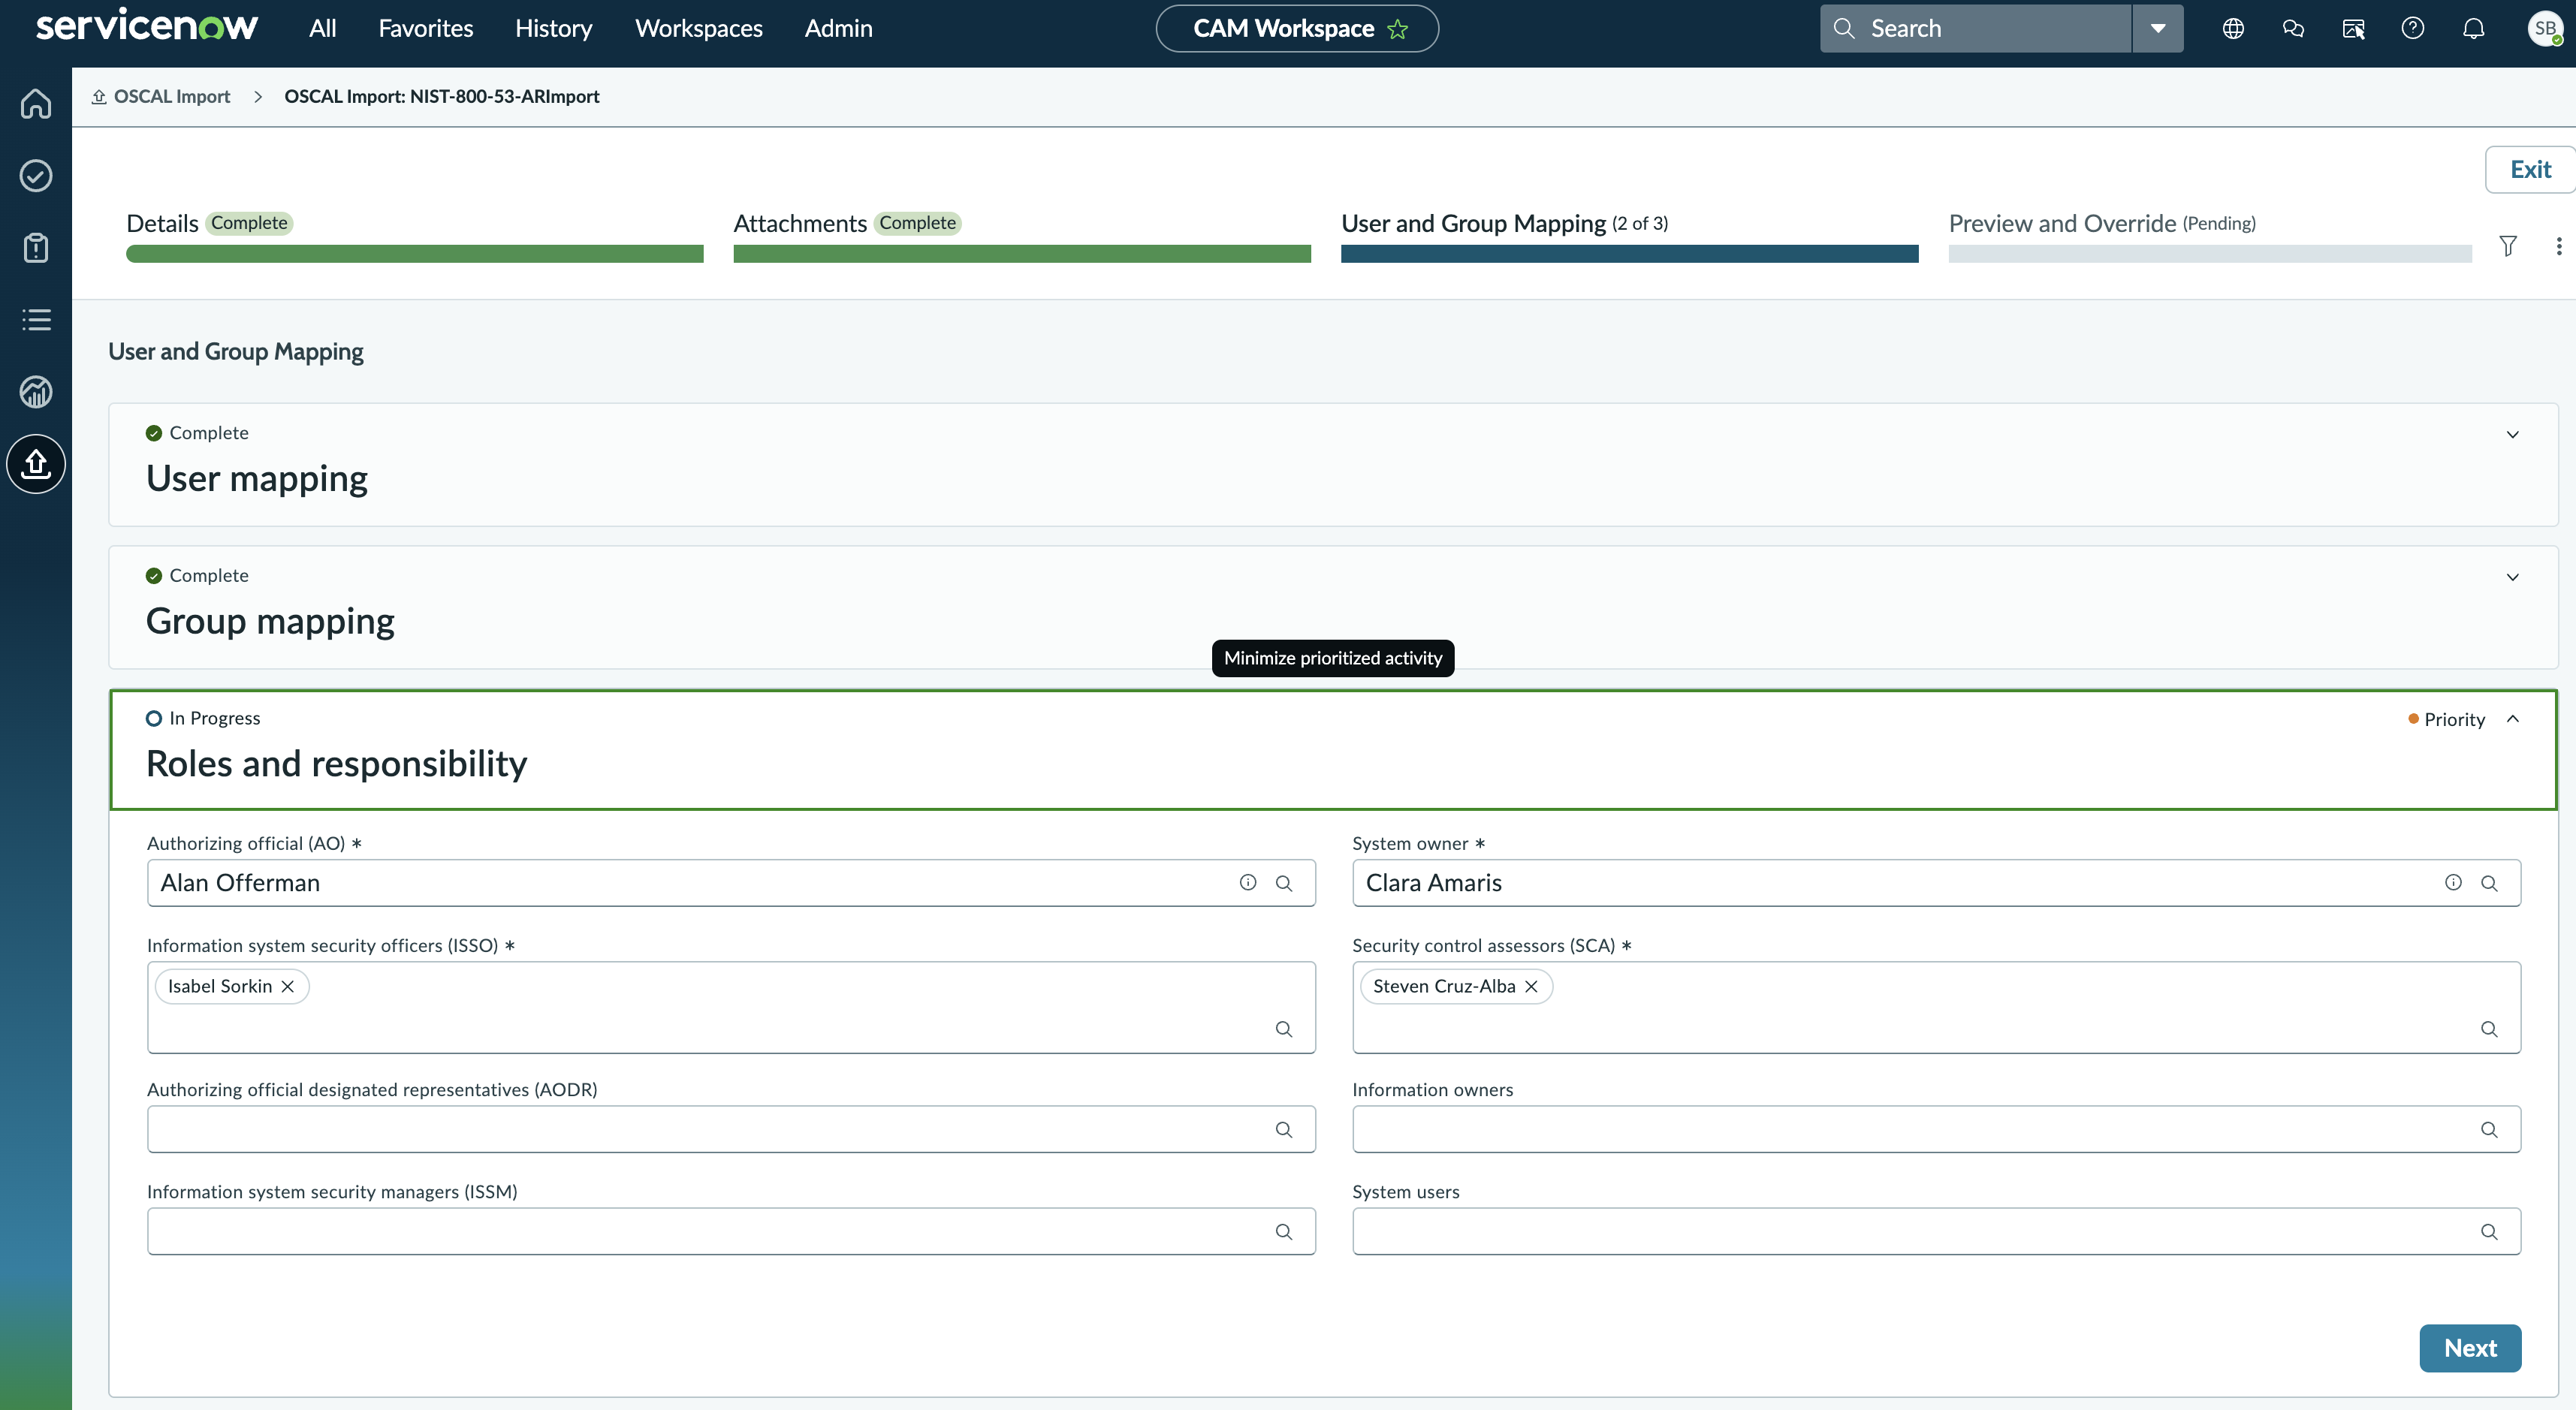
Task: Click the Next button
Action: (x=2470, y=1348)
